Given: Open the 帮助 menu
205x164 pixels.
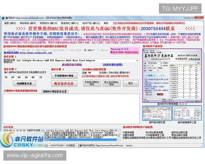Looking at the screenshot, I should point(106,23).
